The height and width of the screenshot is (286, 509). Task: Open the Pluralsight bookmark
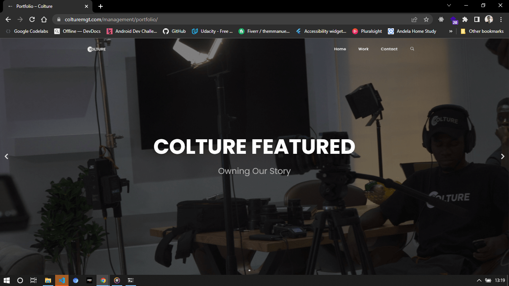(x=367, y=31)
